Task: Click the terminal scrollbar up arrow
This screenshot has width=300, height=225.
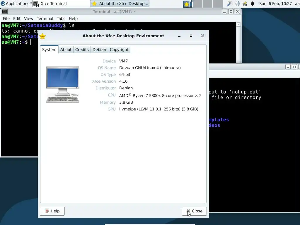Action: [x=238, y=25]
